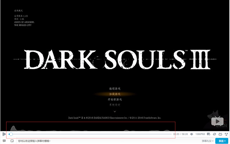Click the 继续游戏 menu text in video

pyautogui.click(x=115, y=89)
